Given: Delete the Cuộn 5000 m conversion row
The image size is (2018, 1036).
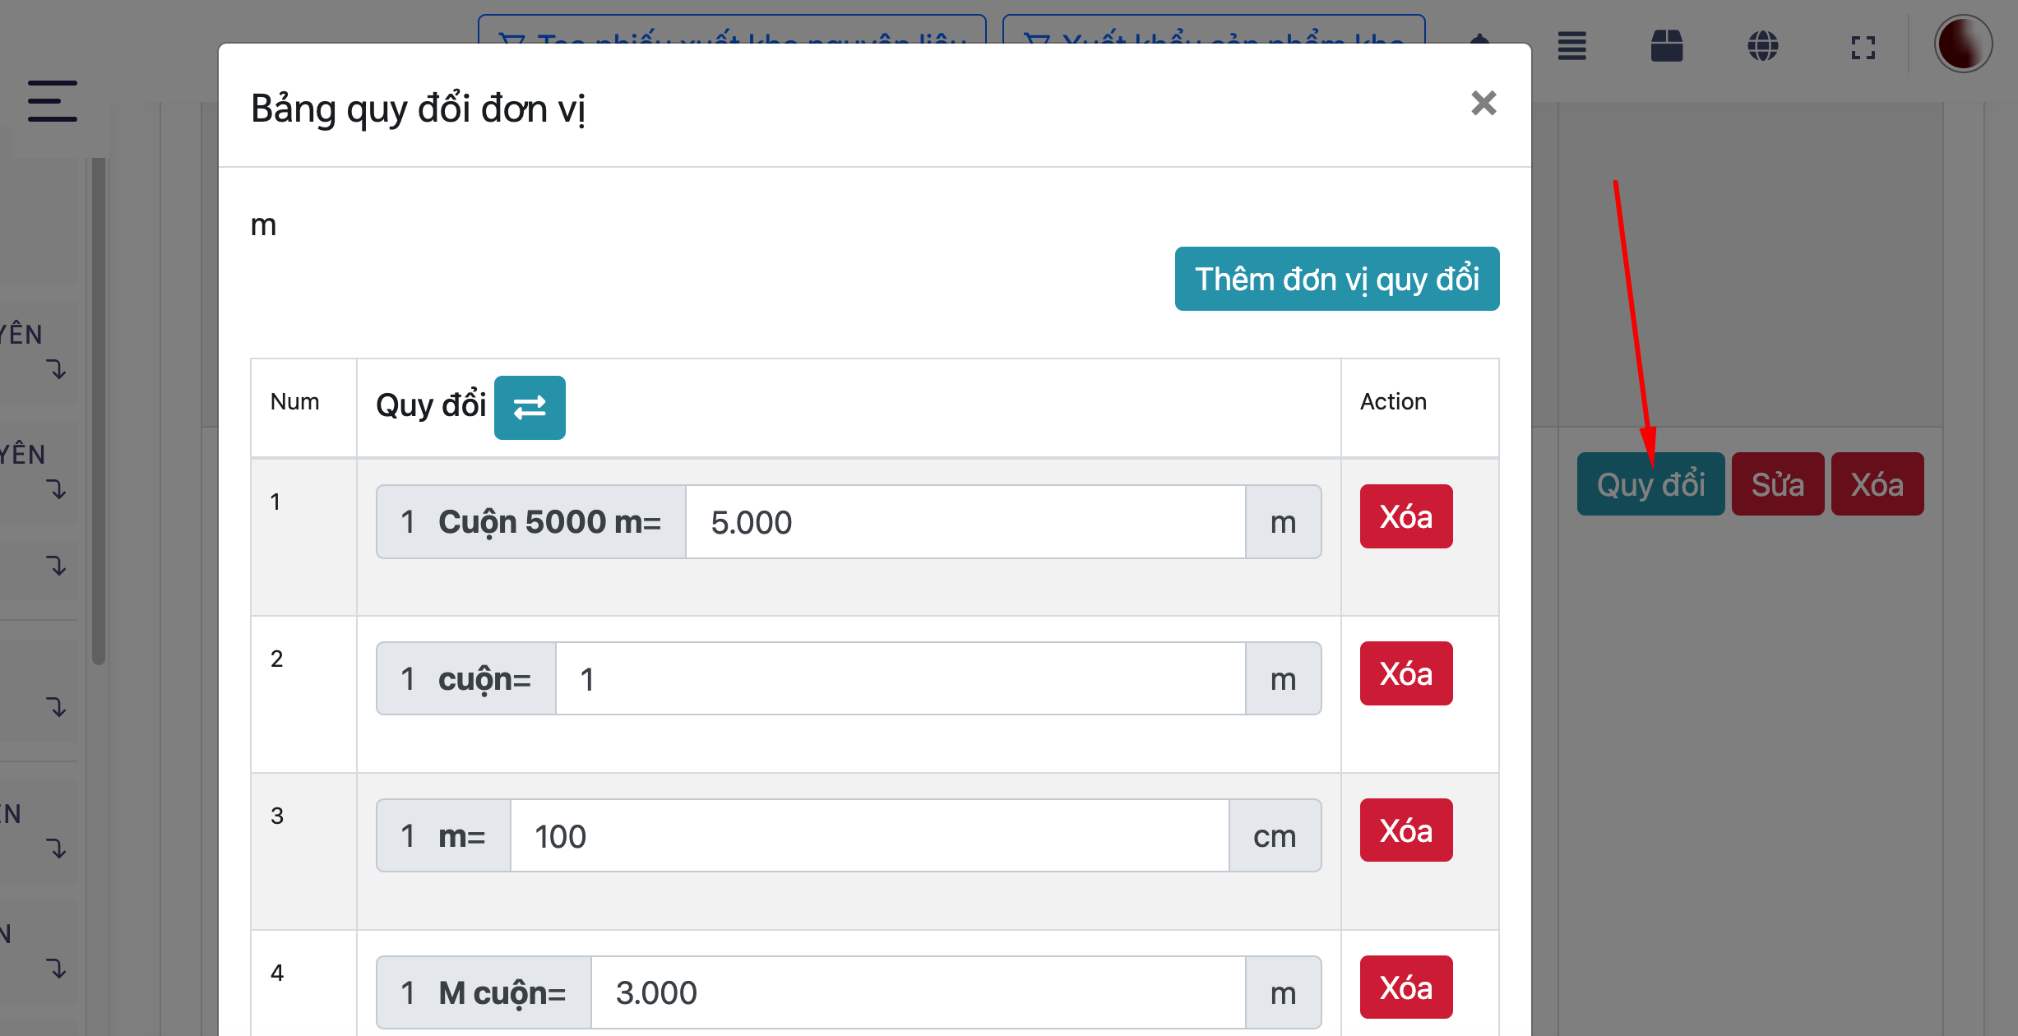Looking at the screenshot, I should coord(1406,516).
